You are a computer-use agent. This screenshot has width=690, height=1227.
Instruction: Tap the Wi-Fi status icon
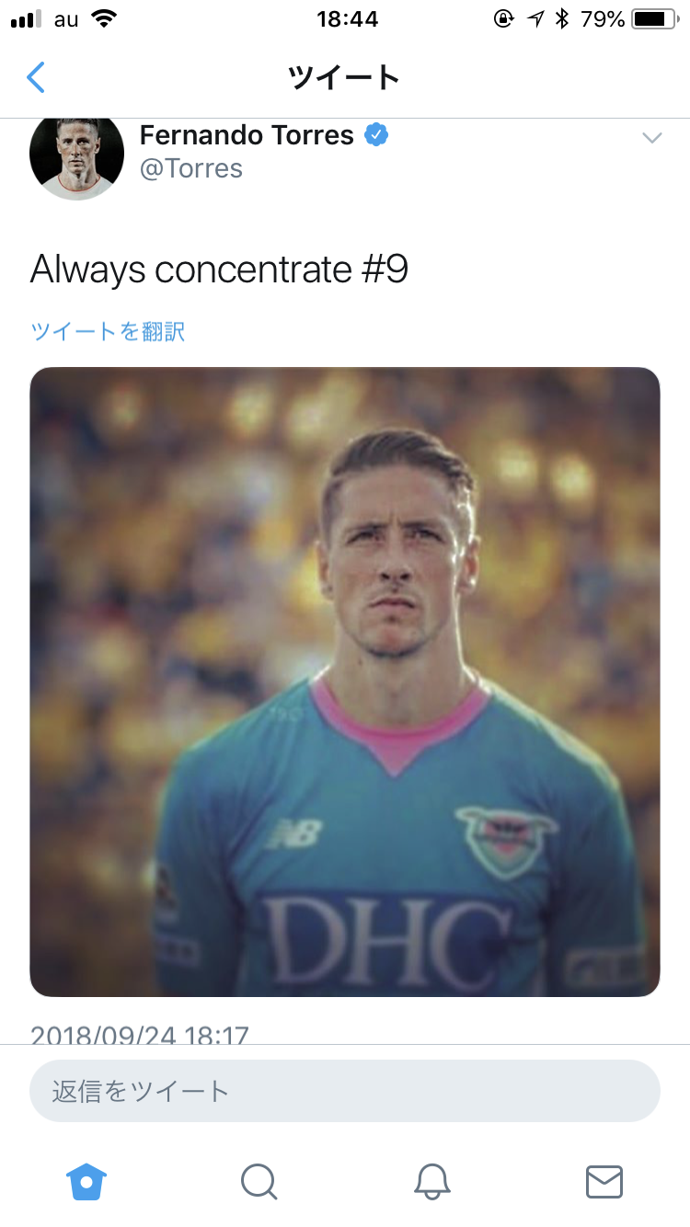[x=104, y=19]
